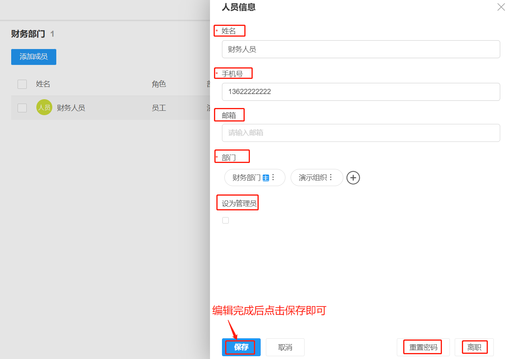Click the 角色 column header
Screen dimensions: 509x359
point(158,84)
